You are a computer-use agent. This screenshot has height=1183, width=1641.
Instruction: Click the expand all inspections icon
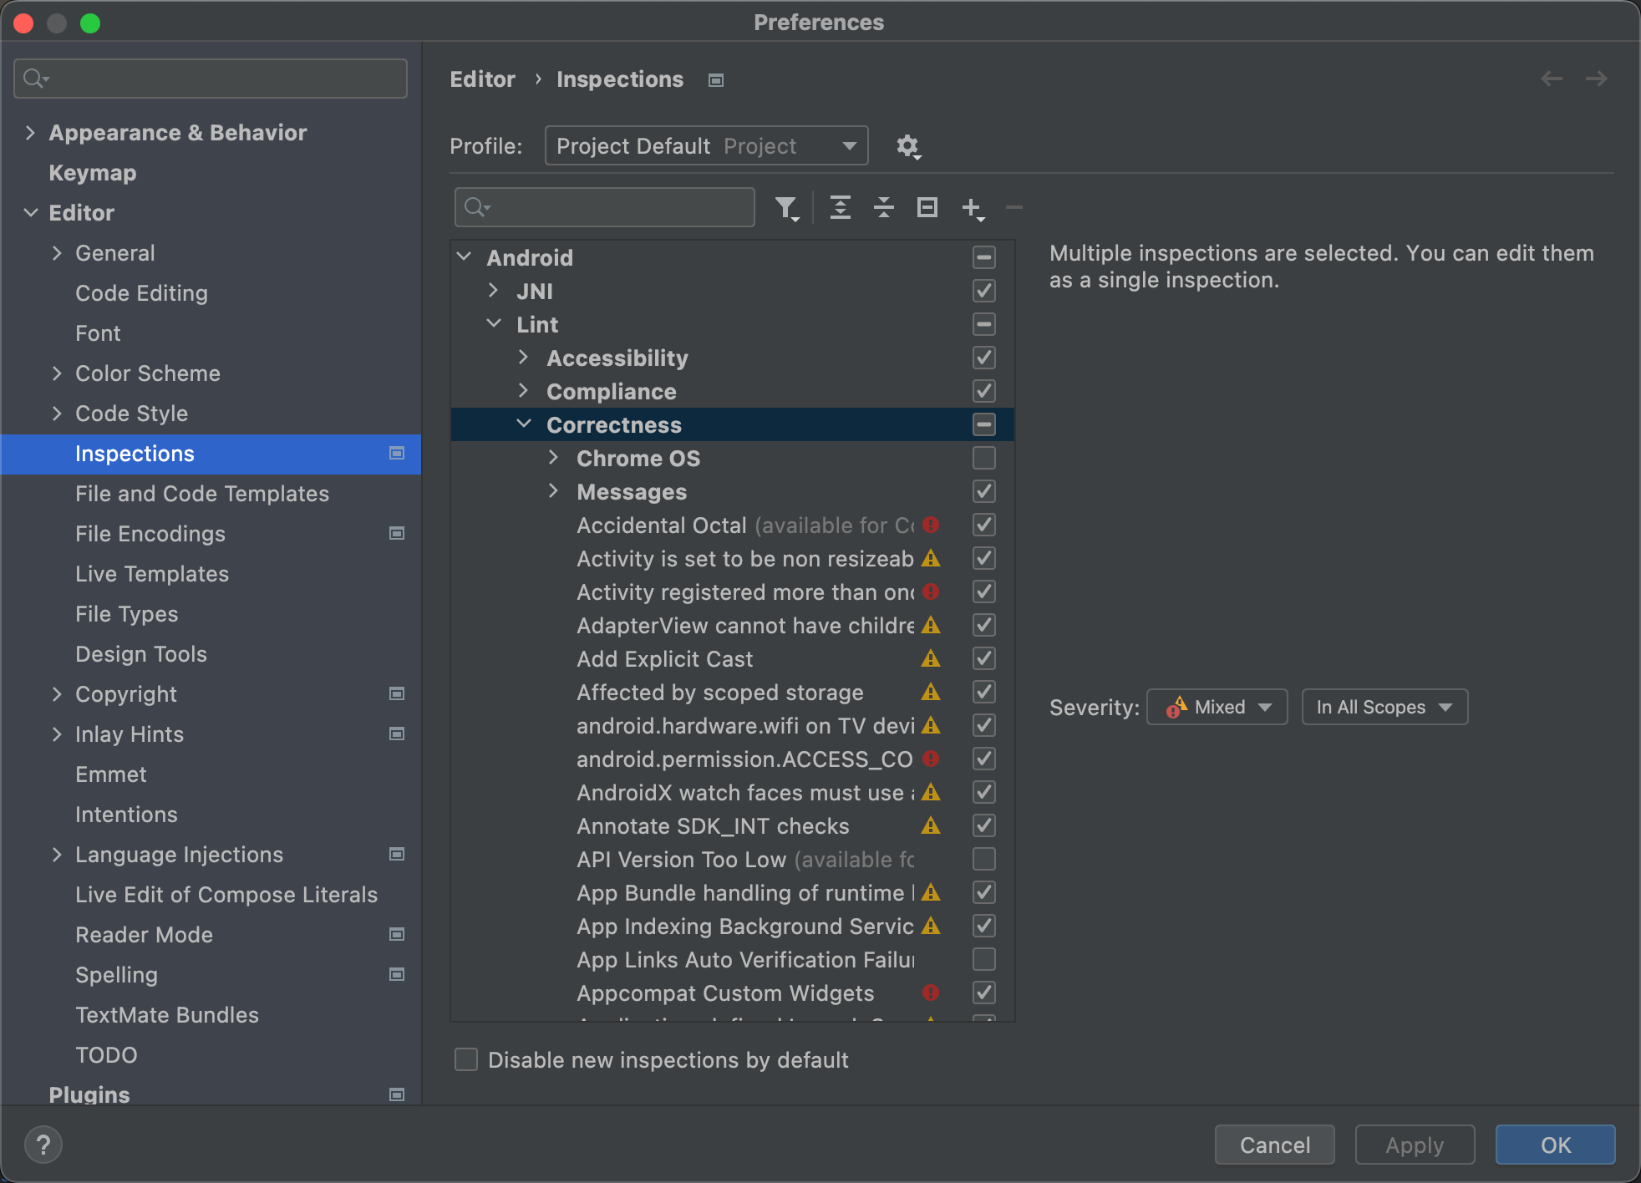[837, 207]
